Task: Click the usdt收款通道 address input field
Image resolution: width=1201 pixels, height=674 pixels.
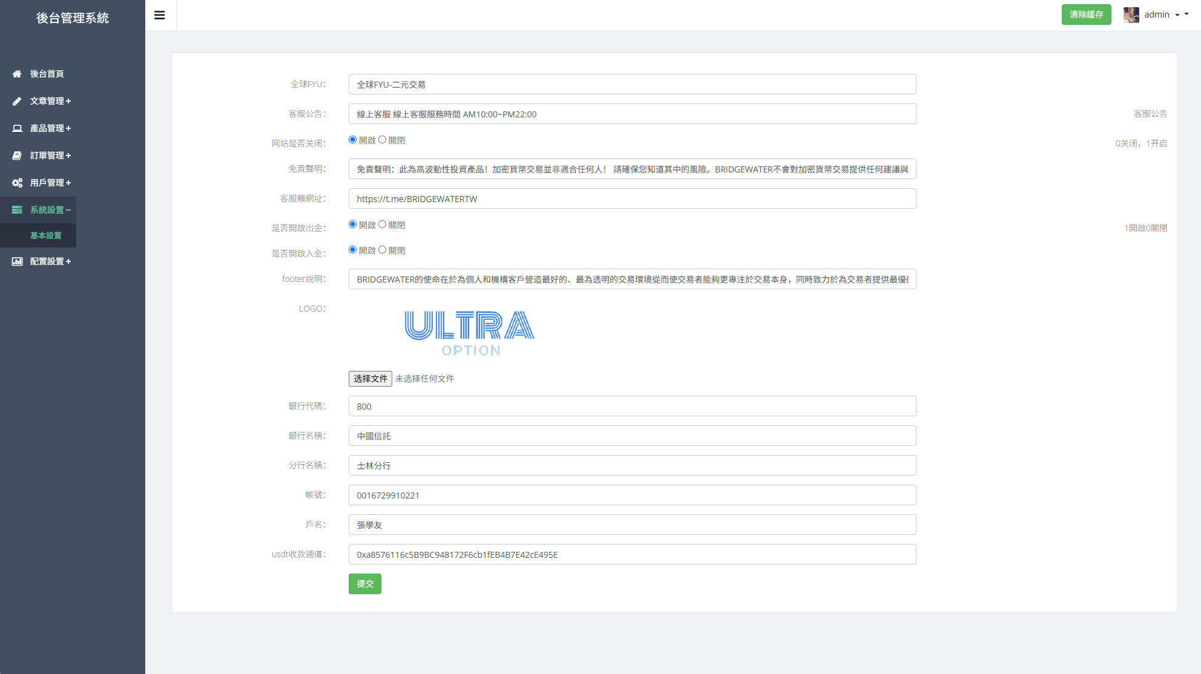Action: 632,554
